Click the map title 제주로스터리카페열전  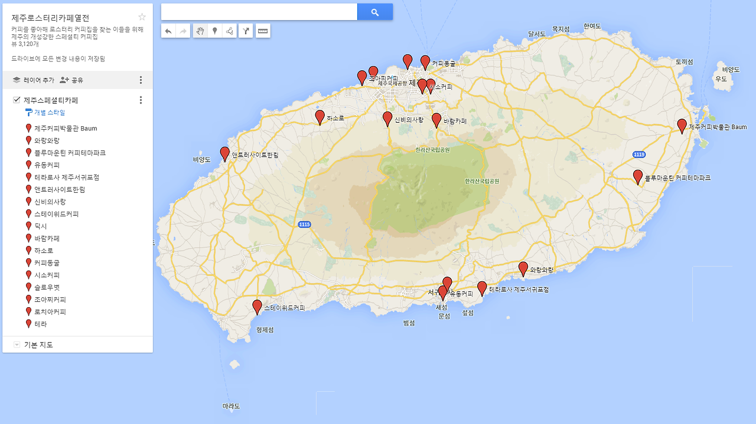click(x=50, y=18)
